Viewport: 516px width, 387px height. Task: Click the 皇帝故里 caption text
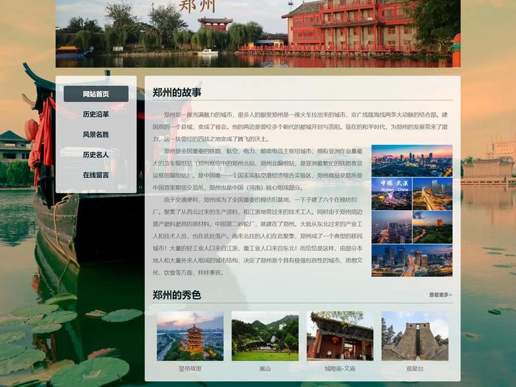(190, 368)
